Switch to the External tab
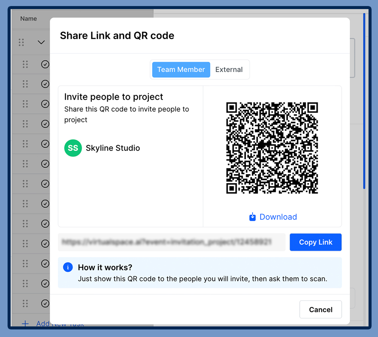This screenshot has height=337, width=378. click(229, 69)
